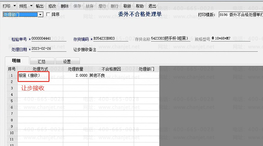Click the 打印模版 selection box

241,15
